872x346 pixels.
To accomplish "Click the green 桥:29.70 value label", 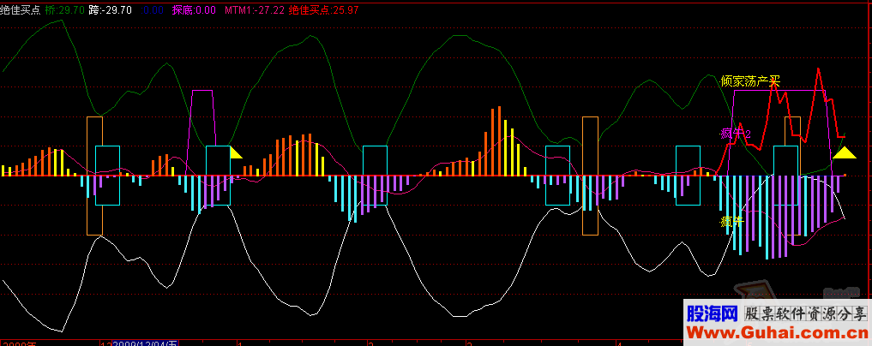I will (66, 10).
